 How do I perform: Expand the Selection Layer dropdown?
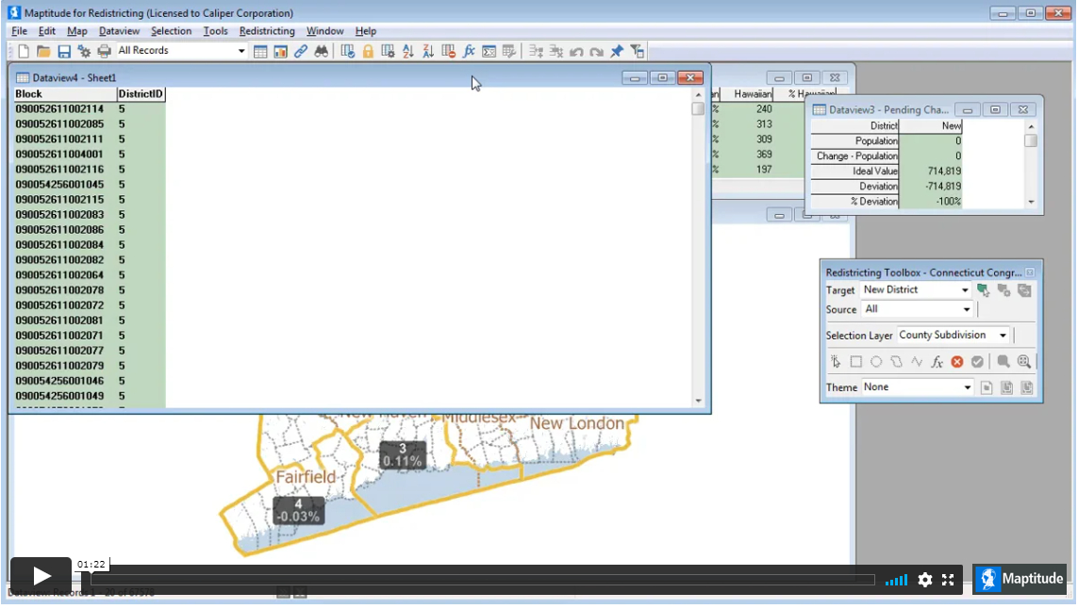click(1003, 336)
